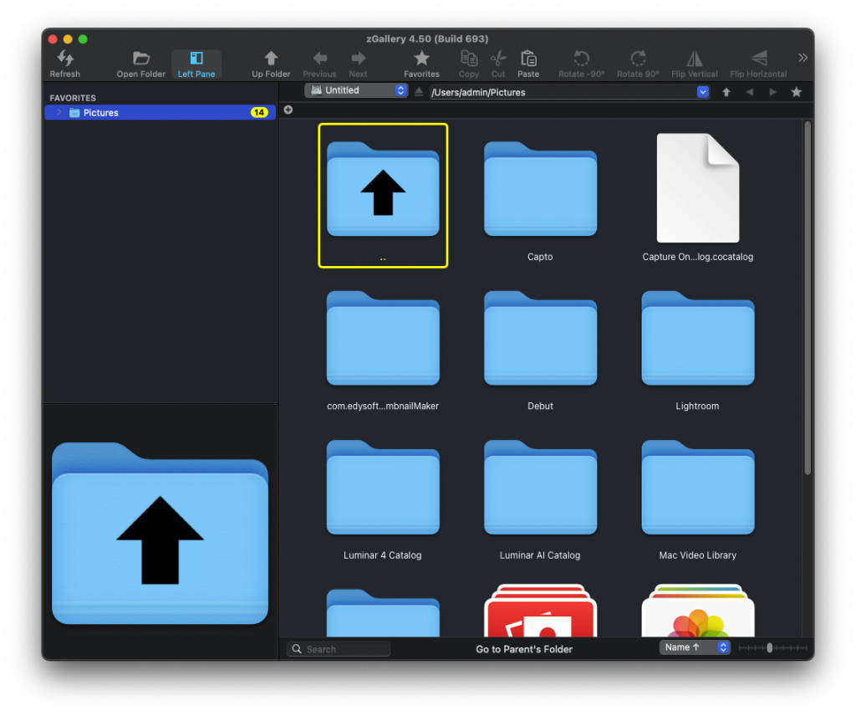Viewport: 856px width, 716px height.
Task: Click the small forward arrow in the path bar
Action: 772,92
